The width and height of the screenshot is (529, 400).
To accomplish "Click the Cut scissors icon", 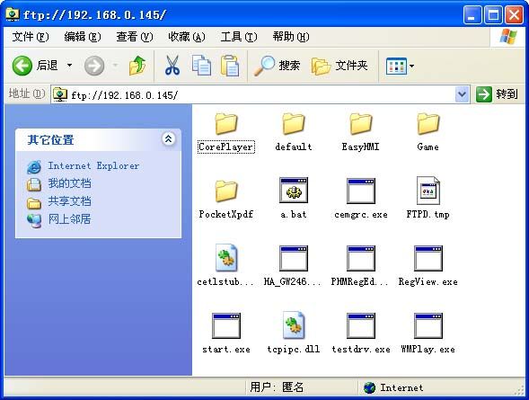I will coord(172,66).
